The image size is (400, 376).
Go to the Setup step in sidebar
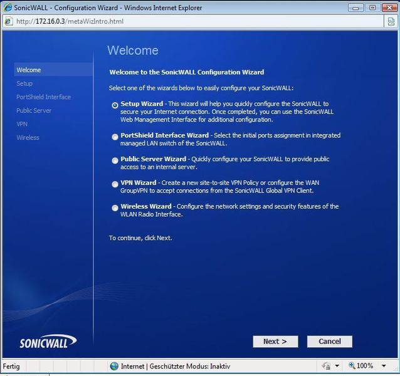click(x=24, y=83)
